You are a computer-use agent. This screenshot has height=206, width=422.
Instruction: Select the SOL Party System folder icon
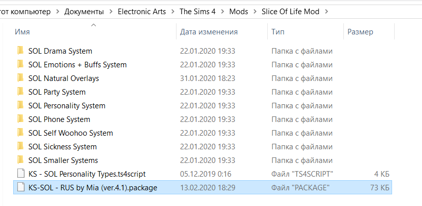pyautogui.click(x=20, y=92)
